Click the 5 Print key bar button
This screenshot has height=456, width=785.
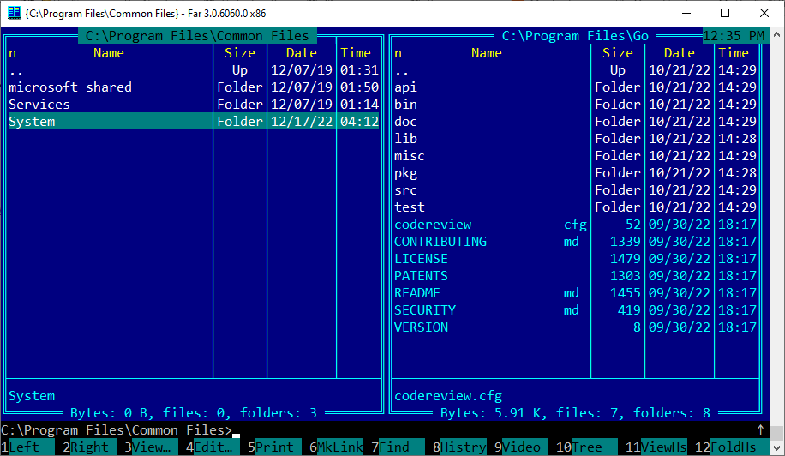(x=274, y=447)
